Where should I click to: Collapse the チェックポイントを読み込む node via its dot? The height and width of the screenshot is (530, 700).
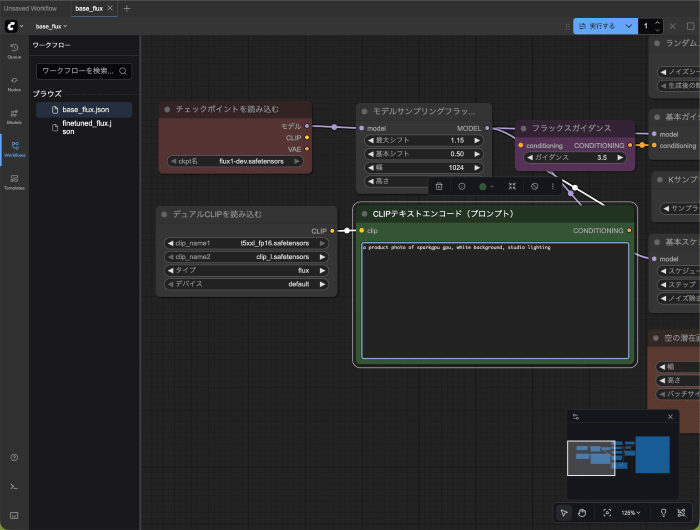[167, 109]
